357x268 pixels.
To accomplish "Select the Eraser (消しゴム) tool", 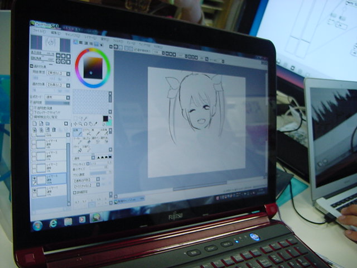I will pos(87,140).
